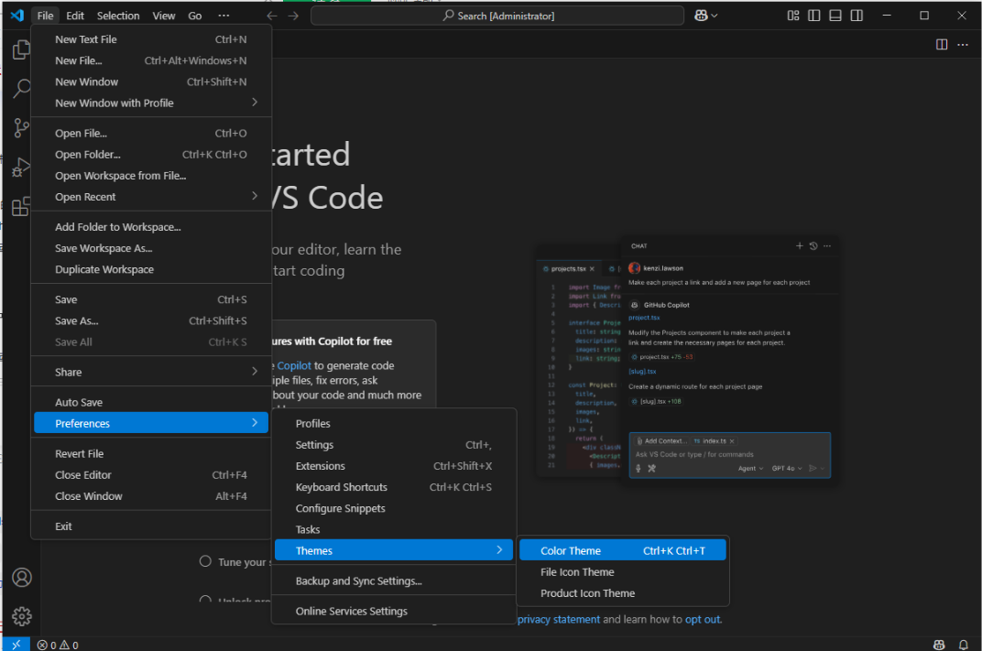
Task: Open the Go menu
Action: pyautogui.click(x=195, y=16)
